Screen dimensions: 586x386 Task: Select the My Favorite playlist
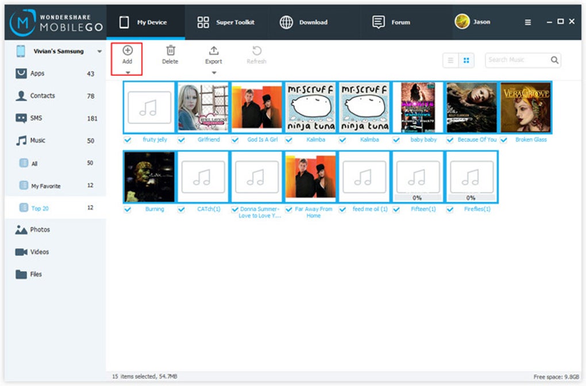[55, 186]
